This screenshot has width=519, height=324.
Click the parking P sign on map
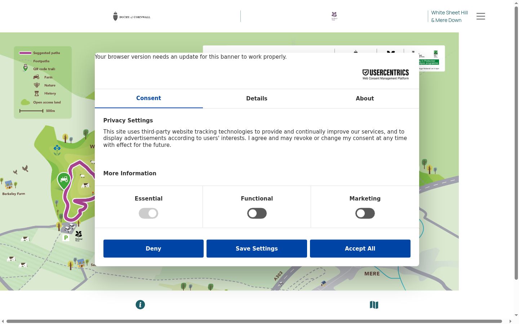click(66, 238)
